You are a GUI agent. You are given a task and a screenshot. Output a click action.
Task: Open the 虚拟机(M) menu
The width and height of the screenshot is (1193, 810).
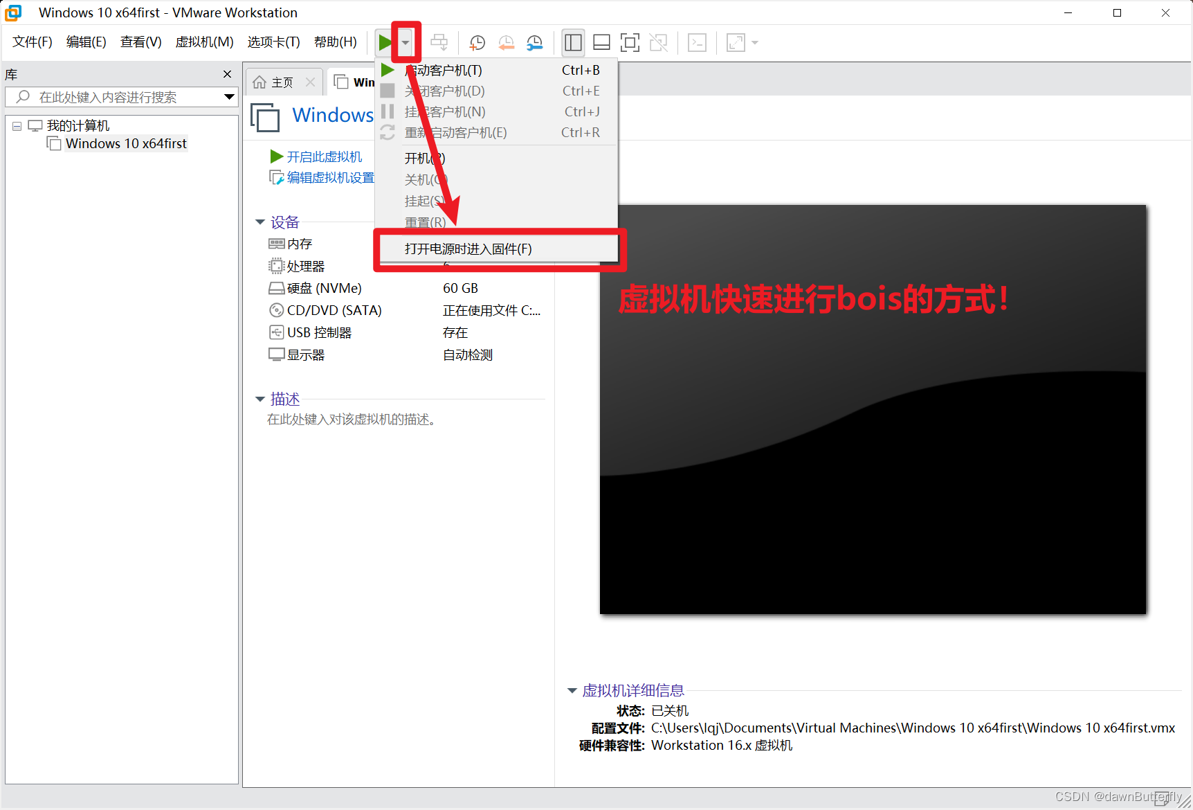(x=205, y=42)
